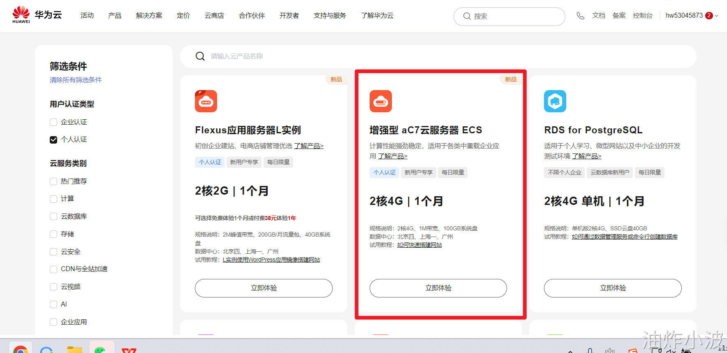Open the notification badge showing 2
Viewport: 727px width, 353px height.
(709, 16)
